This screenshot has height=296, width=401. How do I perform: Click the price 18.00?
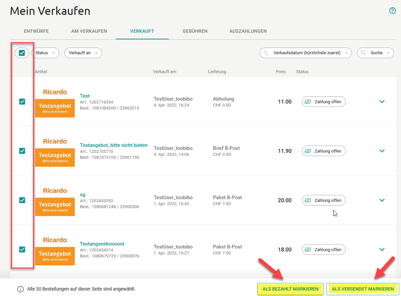285,250
